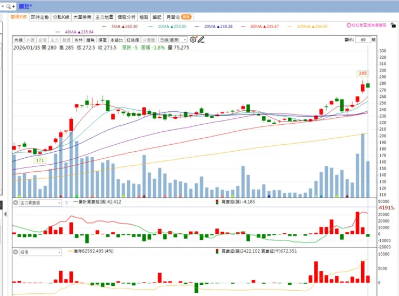
Task: Click the 10MA legend color line
Action: [150, 26]
